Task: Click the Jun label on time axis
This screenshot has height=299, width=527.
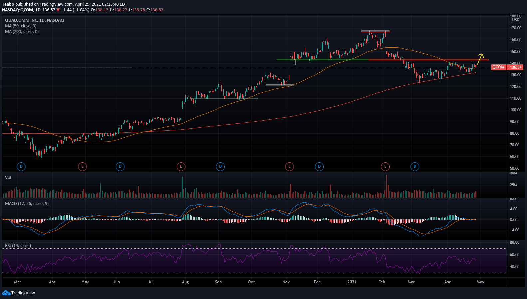Action: 117,282
